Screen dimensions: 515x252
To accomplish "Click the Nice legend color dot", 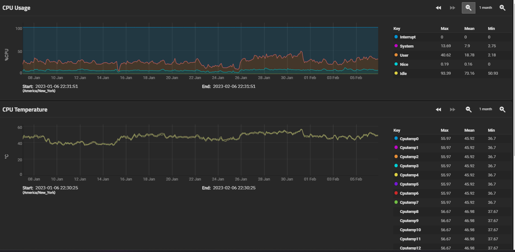I will 396,64.
